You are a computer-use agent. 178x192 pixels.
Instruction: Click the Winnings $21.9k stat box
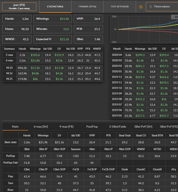pyautogui.click(x=52, y=19)
